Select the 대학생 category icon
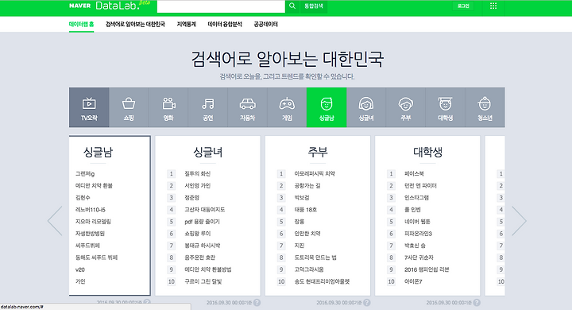572x310 pixels. tap(445, 107)
